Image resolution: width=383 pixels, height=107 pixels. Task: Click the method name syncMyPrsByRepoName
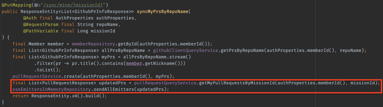(163, 12)
